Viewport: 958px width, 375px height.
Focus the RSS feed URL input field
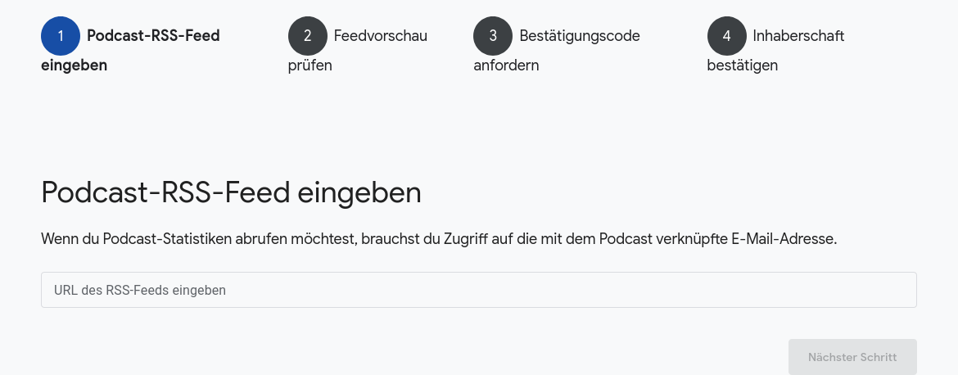[x=479, y=290]
